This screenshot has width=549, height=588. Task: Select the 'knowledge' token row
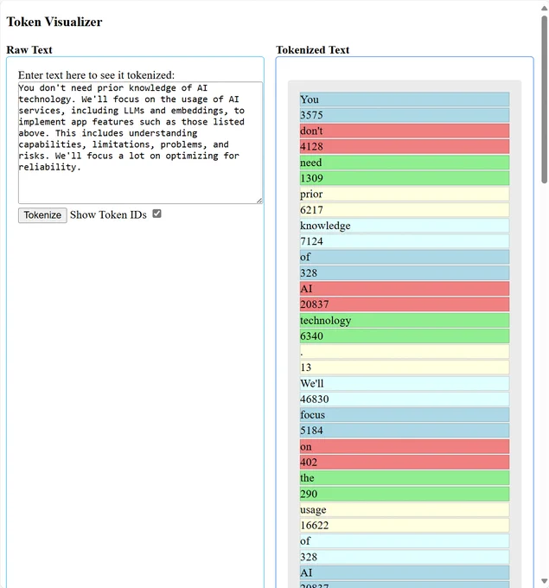[x=405, y=226]
